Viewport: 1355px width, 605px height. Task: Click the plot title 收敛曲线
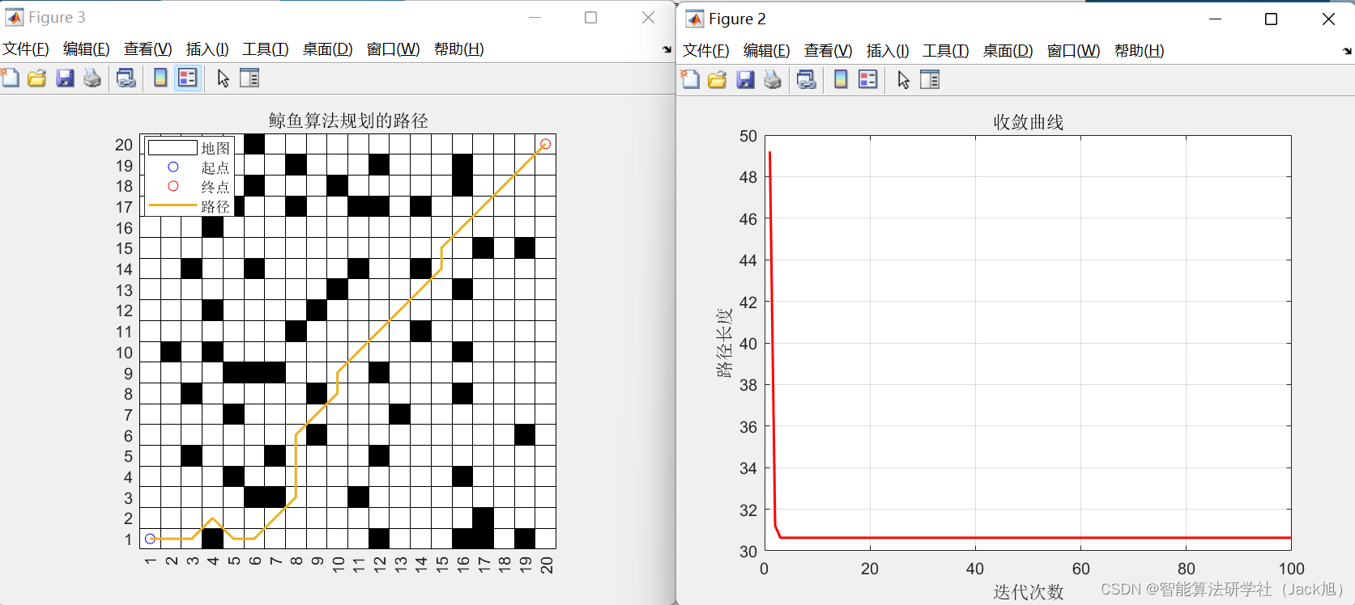(1029, 122)
